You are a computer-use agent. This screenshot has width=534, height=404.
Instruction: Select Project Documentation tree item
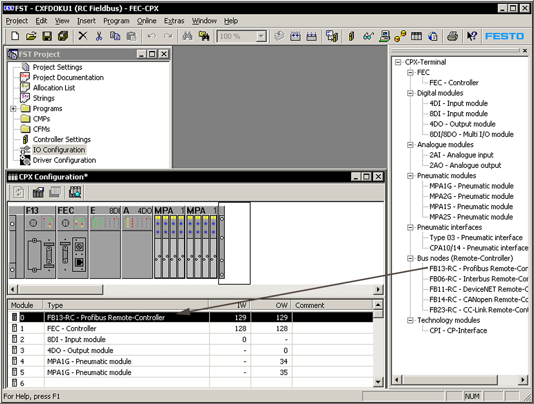click(x=68, y=78)
